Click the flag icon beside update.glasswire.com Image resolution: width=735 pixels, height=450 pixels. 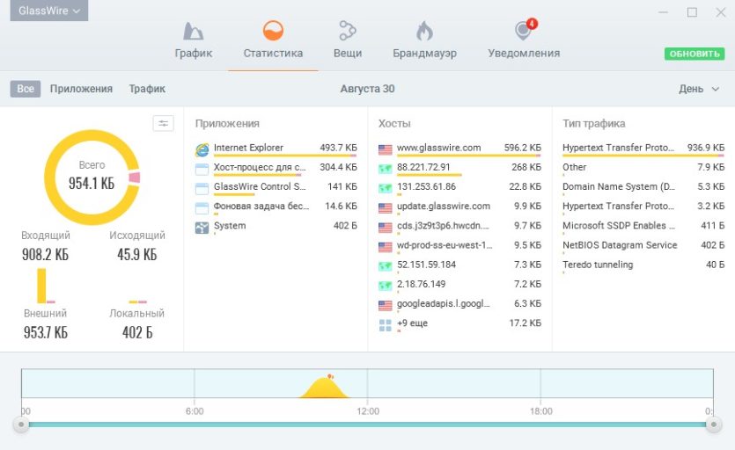pyautogui.click(x=386, y=208)
